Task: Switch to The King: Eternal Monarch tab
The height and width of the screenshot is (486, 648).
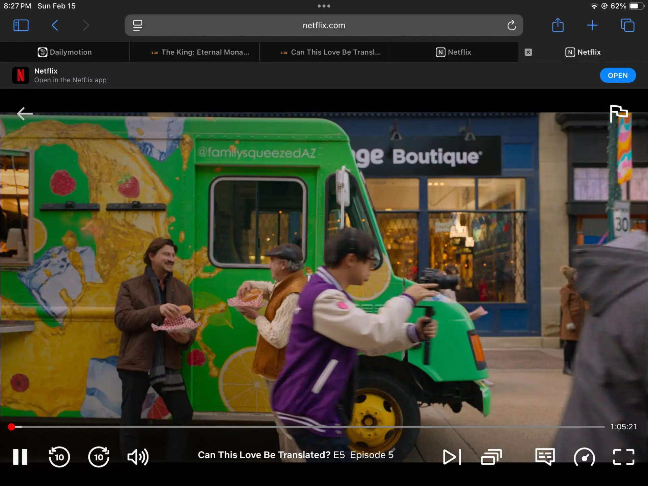Action: tap(194, 52)
